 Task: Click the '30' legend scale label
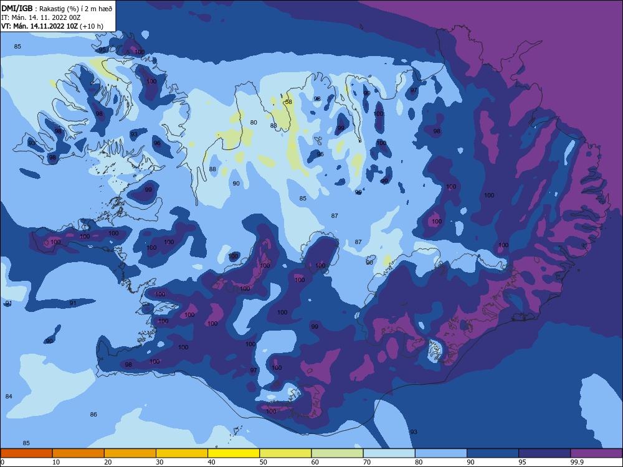pyautogui.click(x=159, y=462)
